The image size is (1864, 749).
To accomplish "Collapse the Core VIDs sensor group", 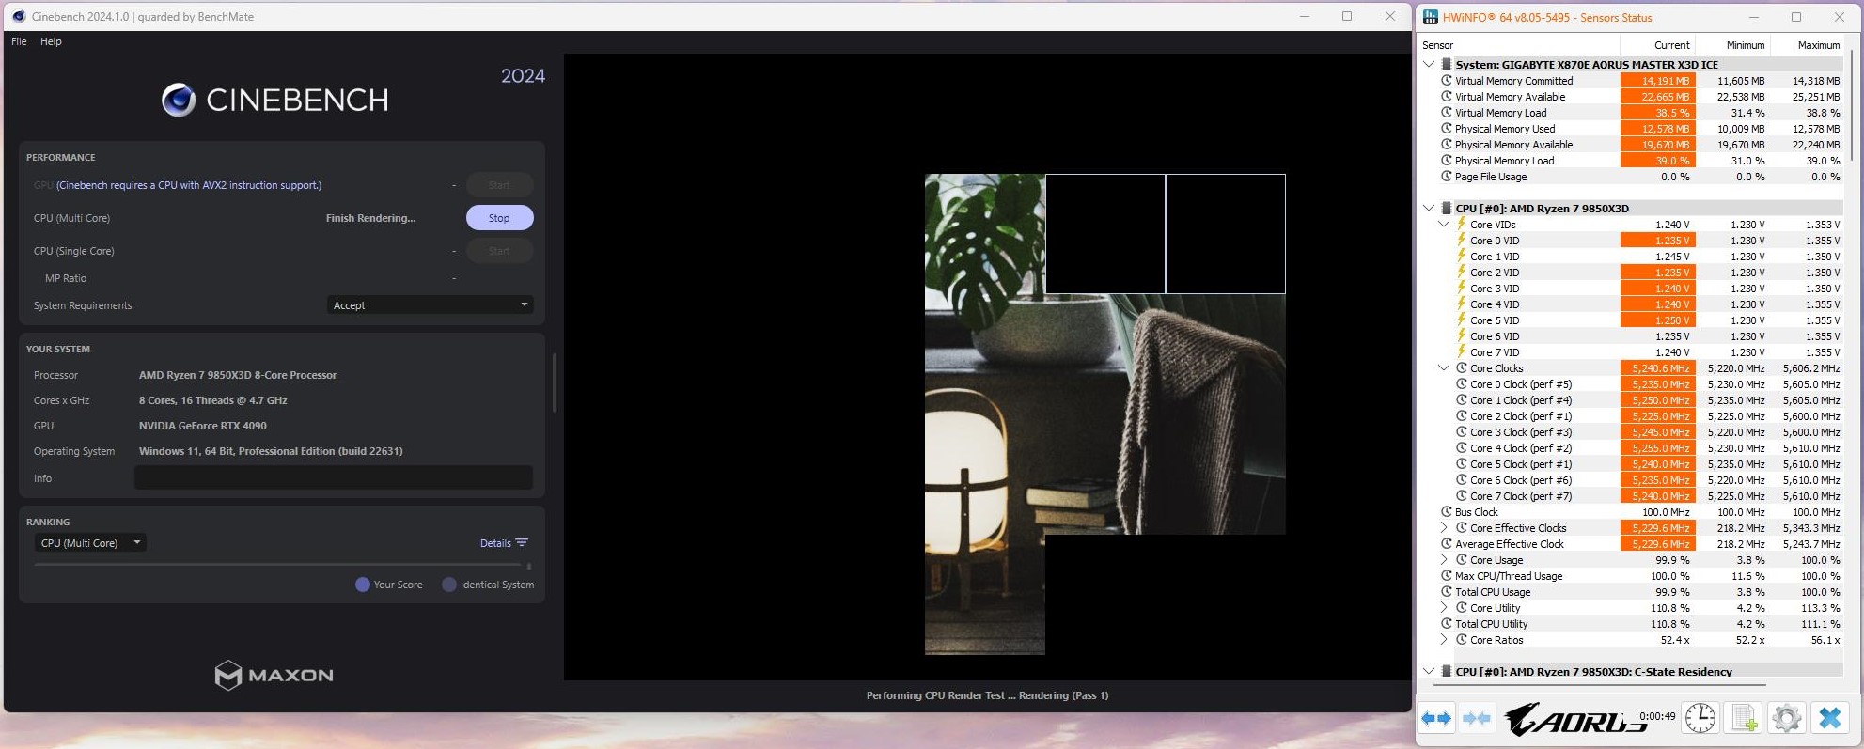I will (x=1444, y=225).
